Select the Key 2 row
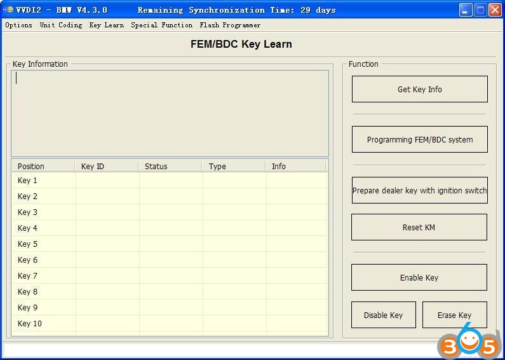505x360 pixels. point(170,196)
